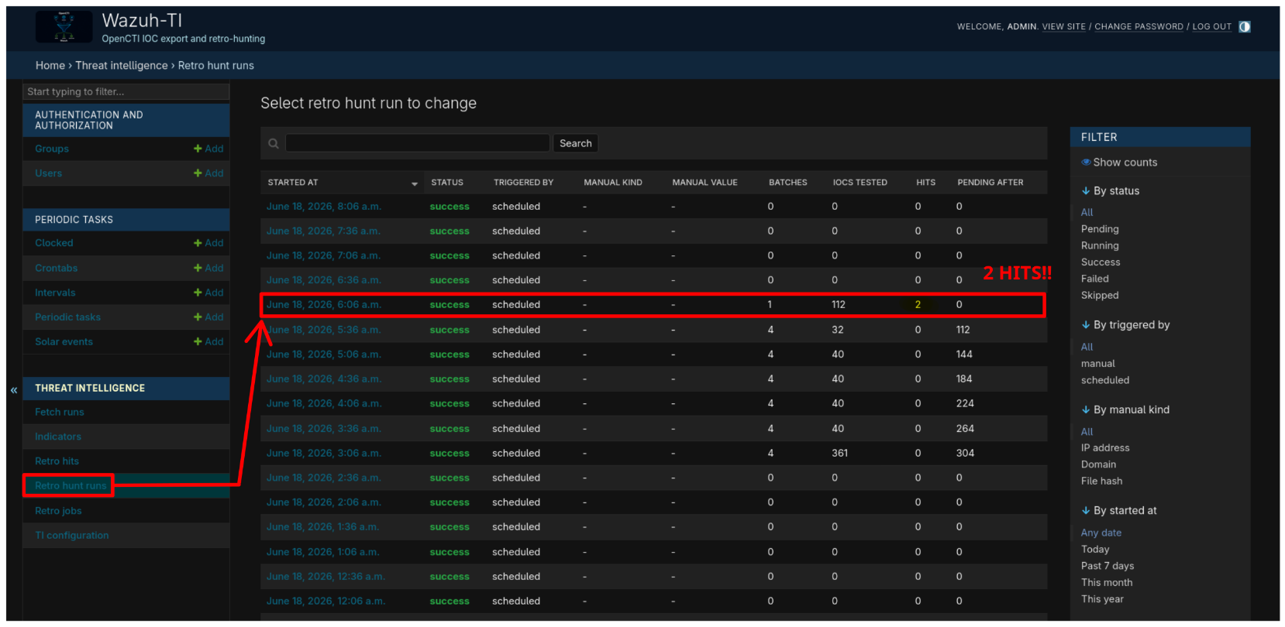
Task: Filter status by Success
Action: point(1101,262)
